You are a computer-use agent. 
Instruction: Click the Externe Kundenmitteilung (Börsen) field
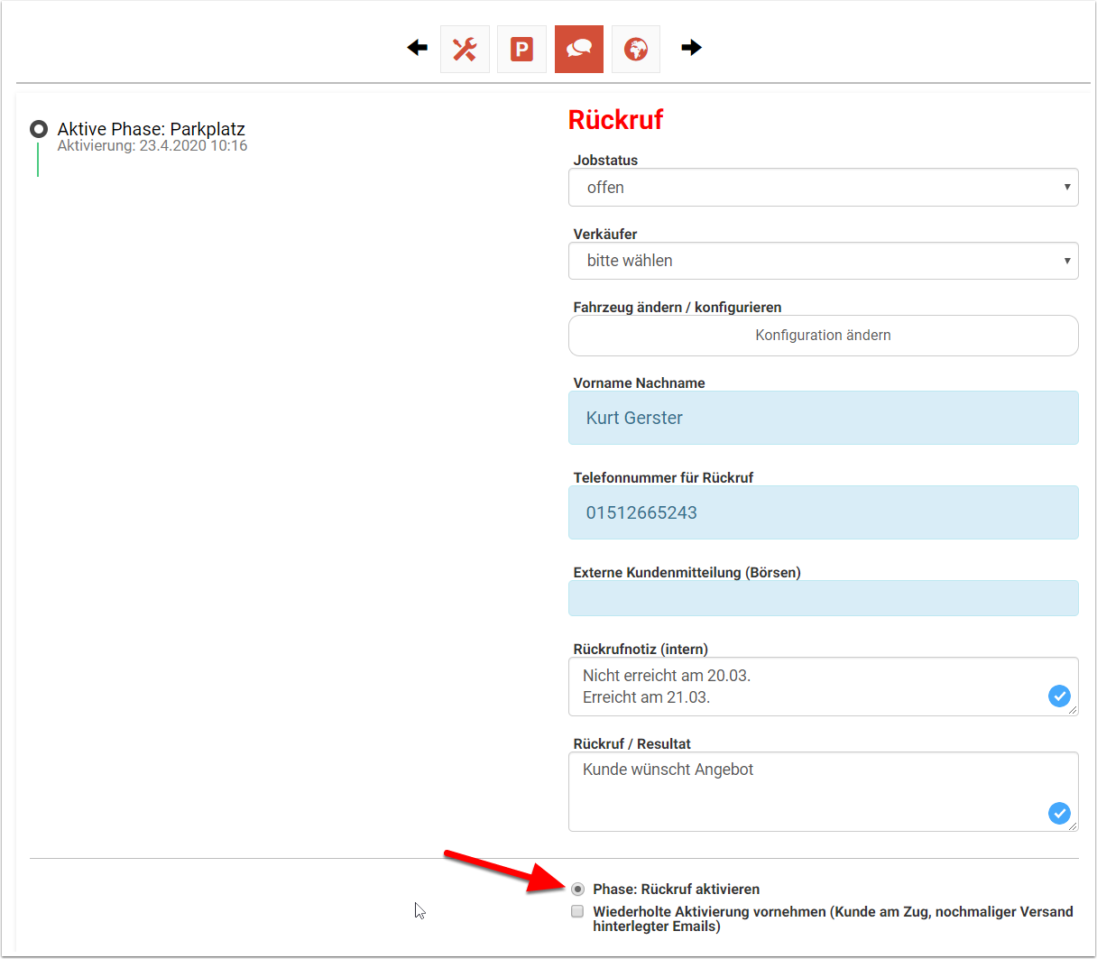[x=823, y=598]
